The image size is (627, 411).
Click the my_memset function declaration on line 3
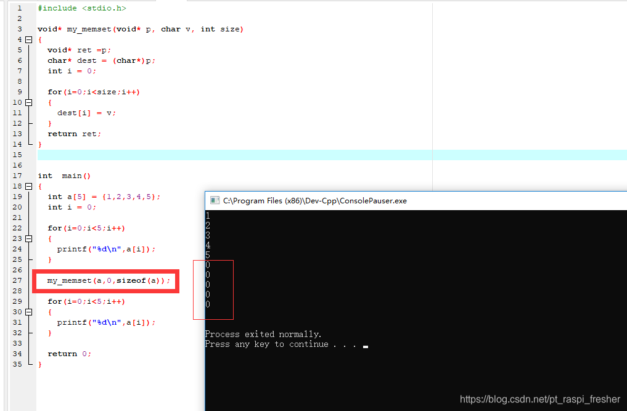[141, 29]
